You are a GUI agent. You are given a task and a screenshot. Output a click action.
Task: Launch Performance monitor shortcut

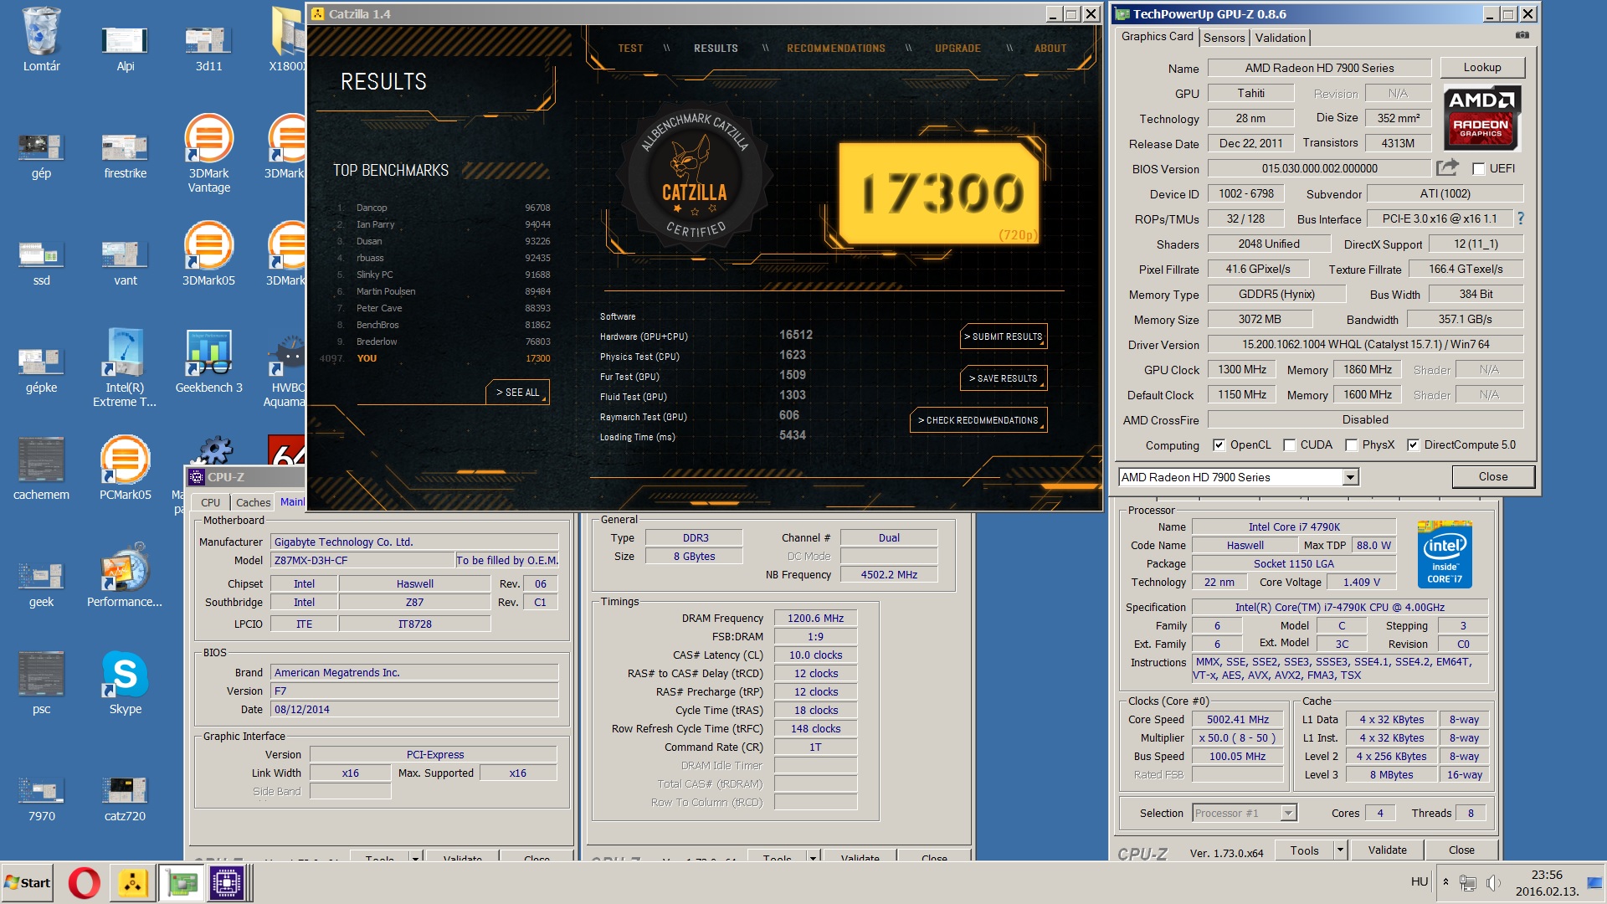[x=125, y=575]
